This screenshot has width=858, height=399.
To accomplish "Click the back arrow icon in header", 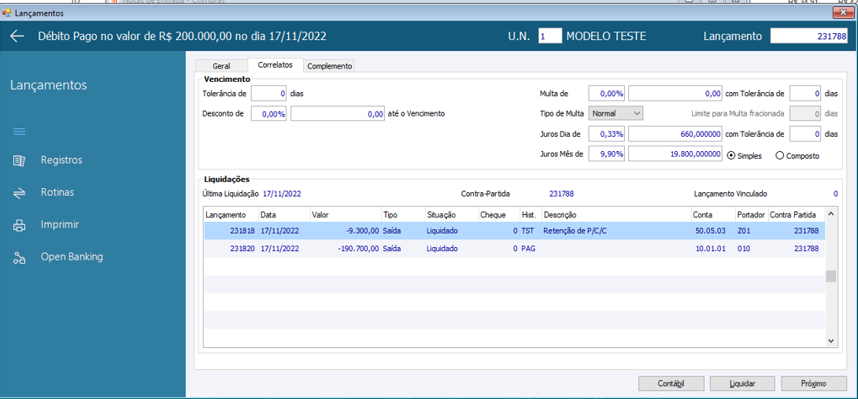I will 17,36.
